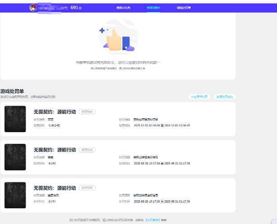This screenshot has height=224, width=277.
Task: Select the highlighted 信用限制令 tab
Action: 153,8
